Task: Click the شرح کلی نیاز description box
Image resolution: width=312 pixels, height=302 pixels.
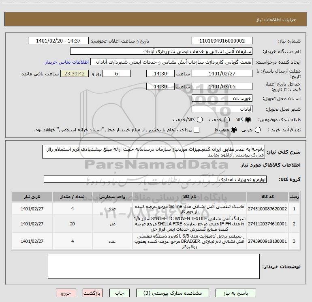Action: (x=154, y=152)
